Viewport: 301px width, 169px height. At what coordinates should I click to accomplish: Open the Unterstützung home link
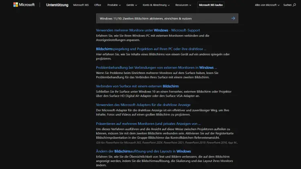[57, 5]
